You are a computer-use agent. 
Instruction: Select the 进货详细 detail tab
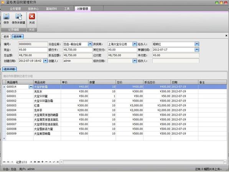(10, 69)
